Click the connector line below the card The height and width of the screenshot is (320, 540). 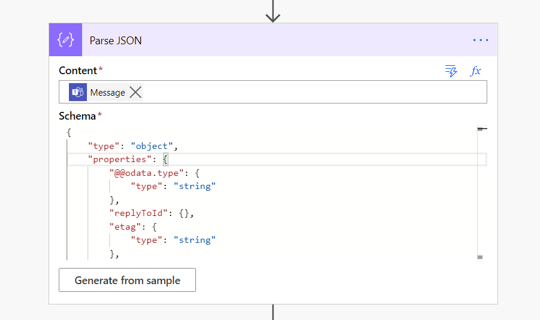273,312
